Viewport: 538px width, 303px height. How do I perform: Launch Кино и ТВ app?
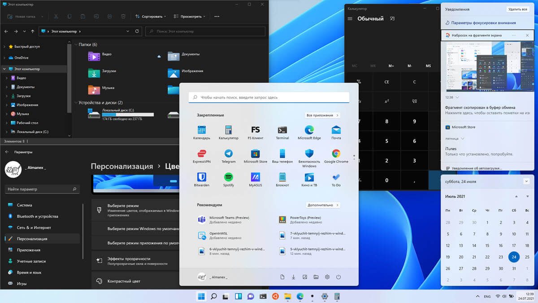pos(309,179)
